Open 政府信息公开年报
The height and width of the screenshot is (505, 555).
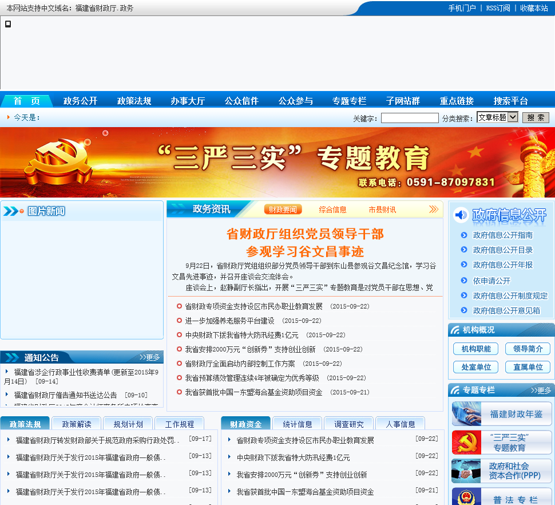pos(502,265)
